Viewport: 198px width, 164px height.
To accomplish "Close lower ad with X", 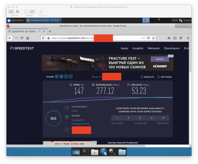I will point(96,142).
